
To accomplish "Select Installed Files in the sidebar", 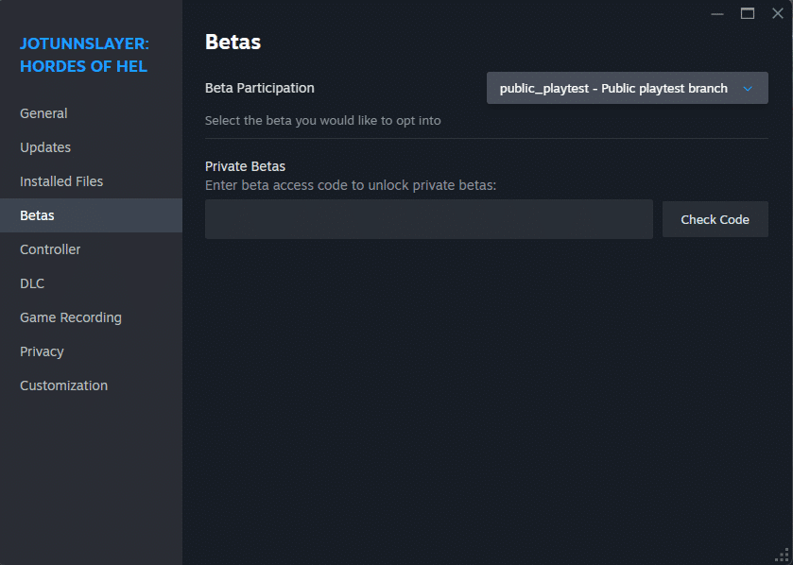I will tap(91, 181).
